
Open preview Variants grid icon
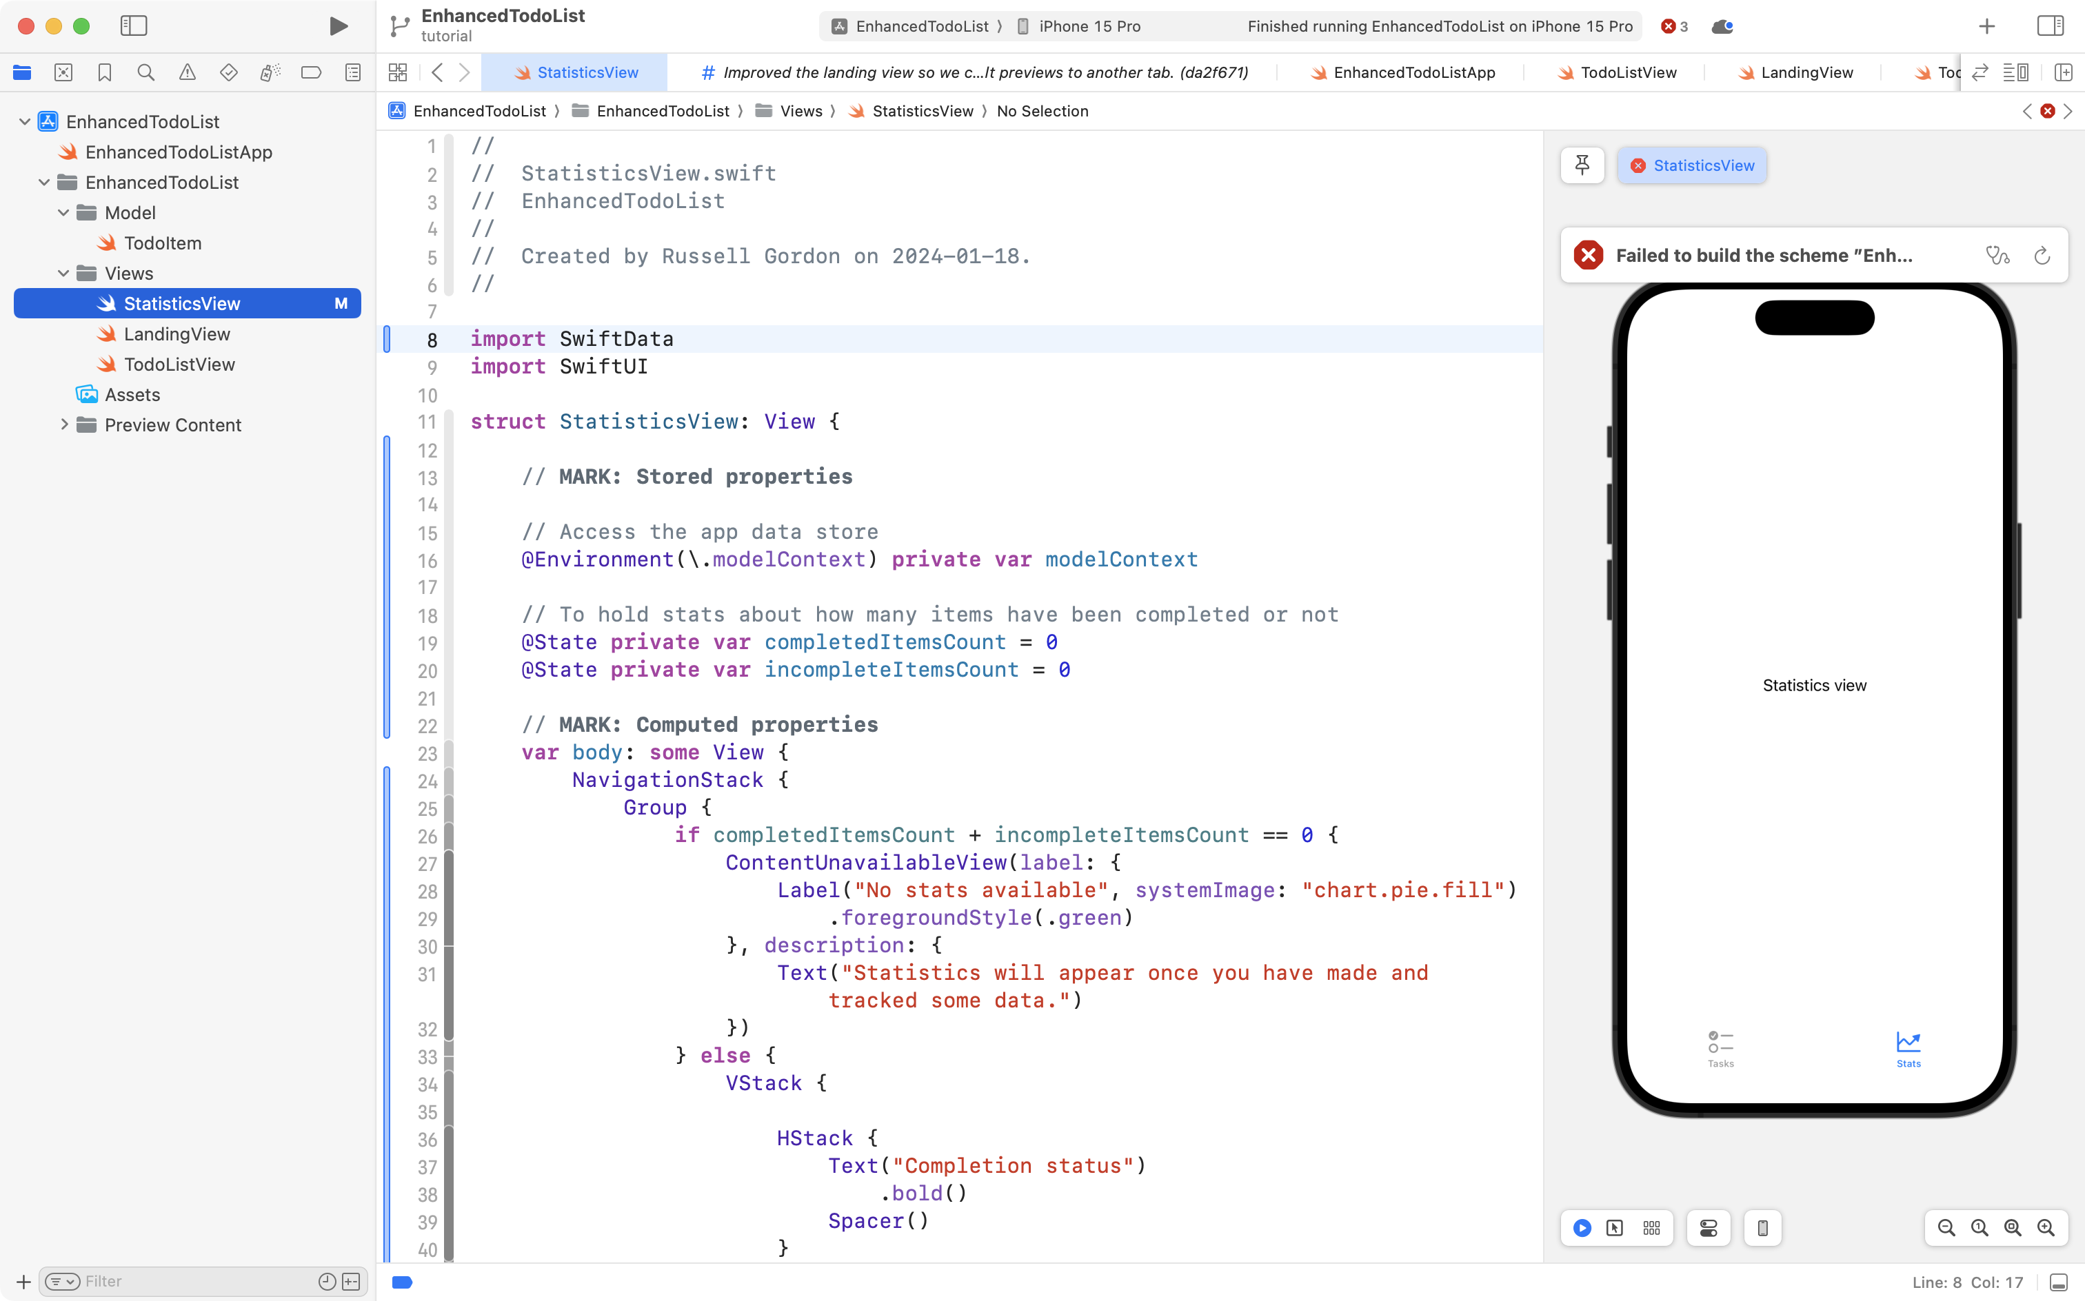pos(1651,1228)
